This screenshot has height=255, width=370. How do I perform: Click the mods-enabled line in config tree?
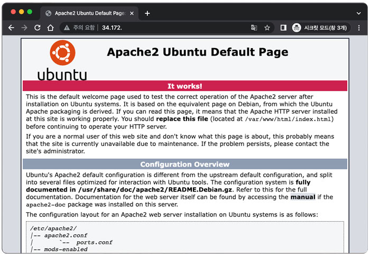coord(66,249)
